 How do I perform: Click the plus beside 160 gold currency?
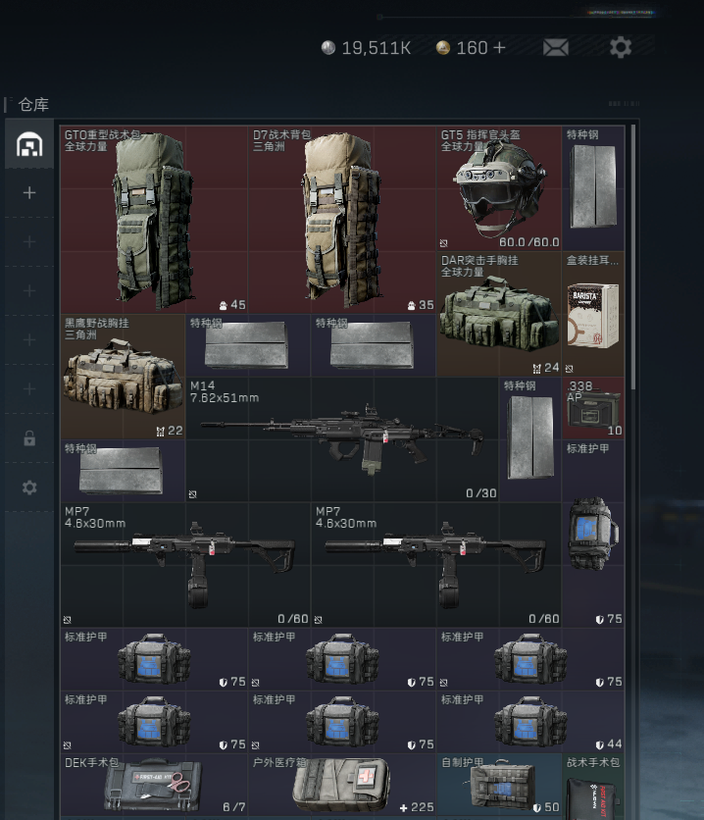coord(500,47)
